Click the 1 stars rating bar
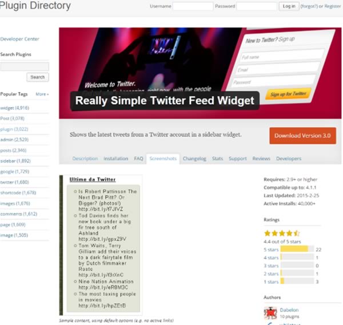The width and height of the screenshot is (343, 325). point(297,281)
